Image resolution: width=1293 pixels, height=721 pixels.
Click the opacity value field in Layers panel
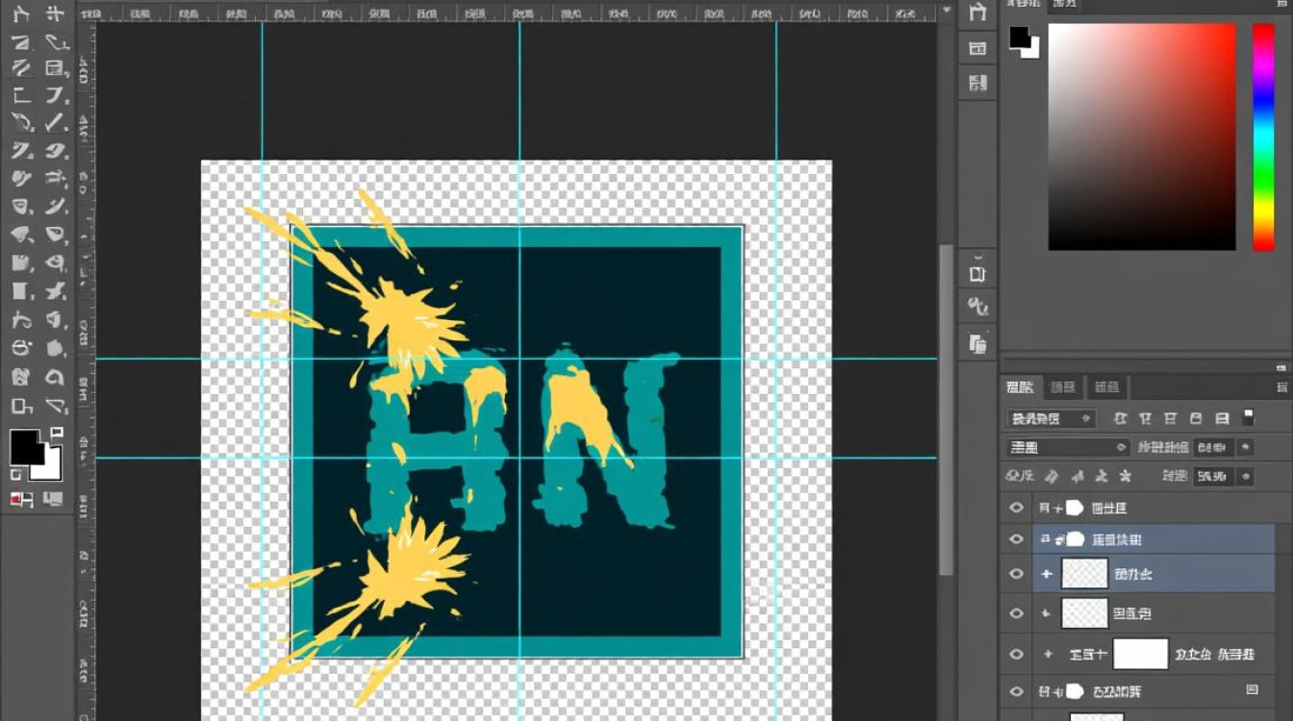(x=1213, y=448)
